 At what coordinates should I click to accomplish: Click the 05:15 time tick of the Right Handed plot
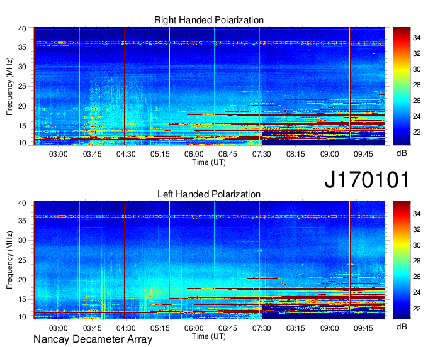click(x=160, y=154)
